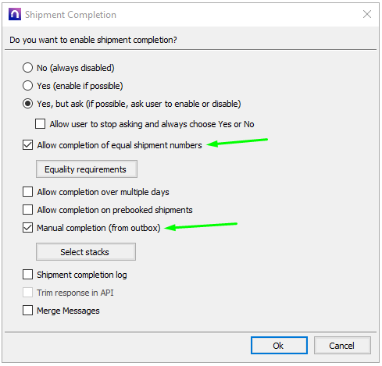Check the Merge Messages option
The width and height of the screenshot is (382, 366).
click(27, 311)
